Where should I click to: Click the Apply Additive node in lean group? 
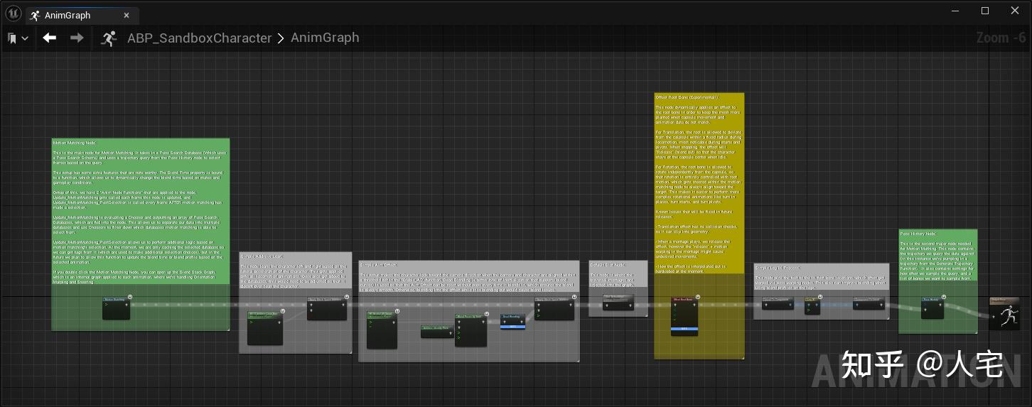[327, 308]
